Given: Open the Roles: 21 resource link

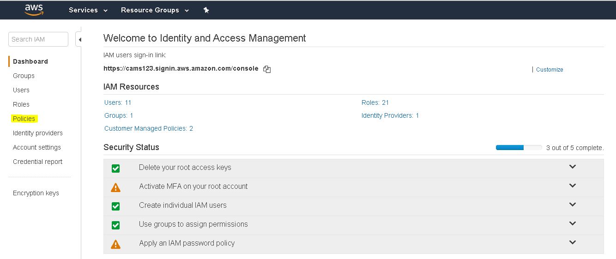Looking at the screenshot, I should 375,102.
